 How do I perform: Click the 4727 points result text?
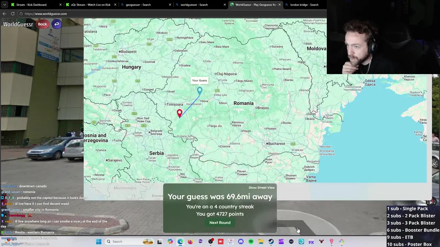[x=220, y=214]
